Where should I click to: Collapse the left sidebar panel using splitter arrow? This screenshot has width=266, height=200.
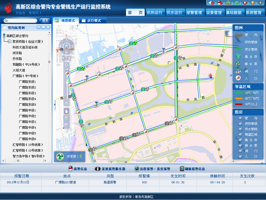pyautogui.click(x=55, y=105)
